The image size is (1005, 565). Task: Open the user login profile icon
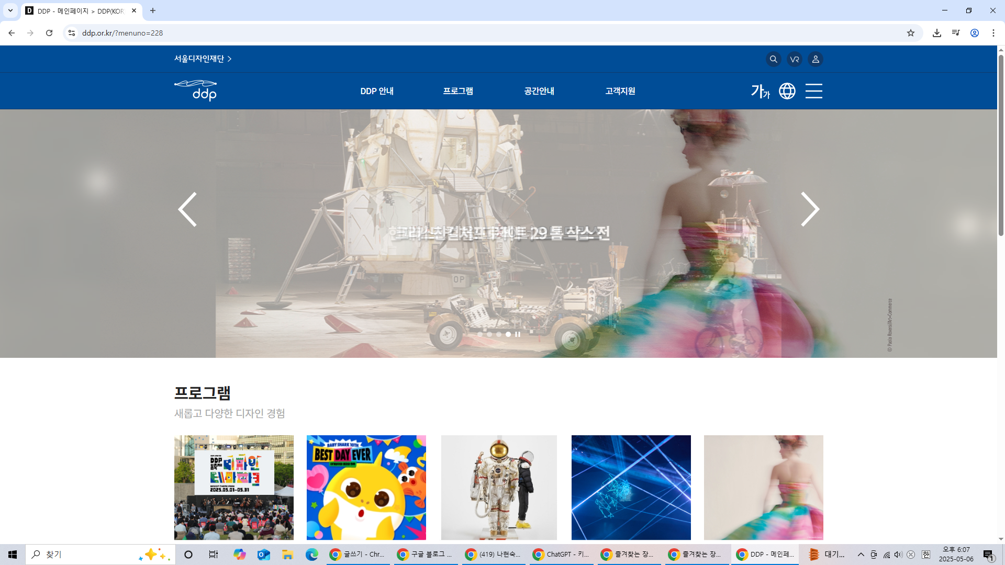815,59
